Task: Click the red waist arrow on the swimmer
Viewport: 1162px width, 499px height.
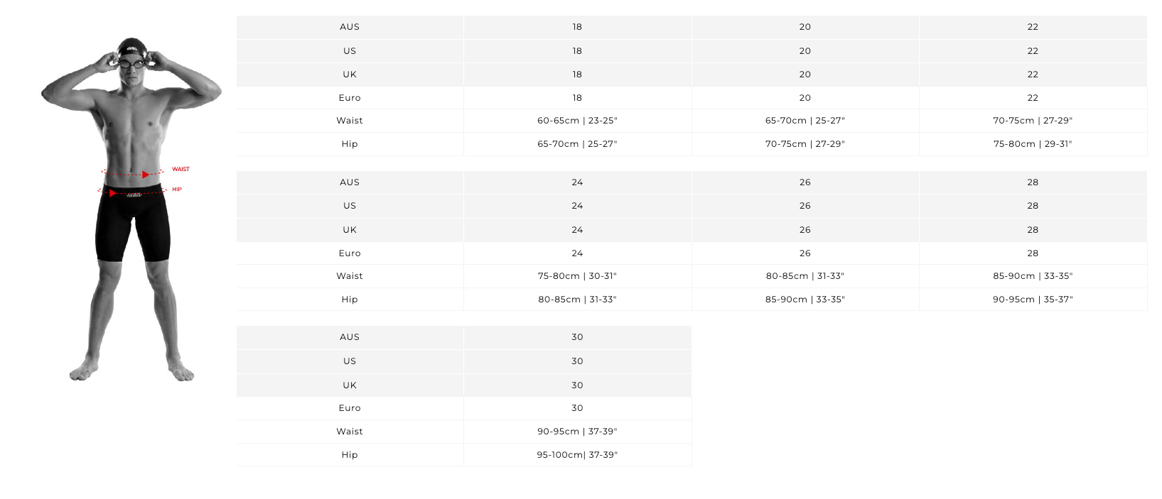Action: pos(145,174)
